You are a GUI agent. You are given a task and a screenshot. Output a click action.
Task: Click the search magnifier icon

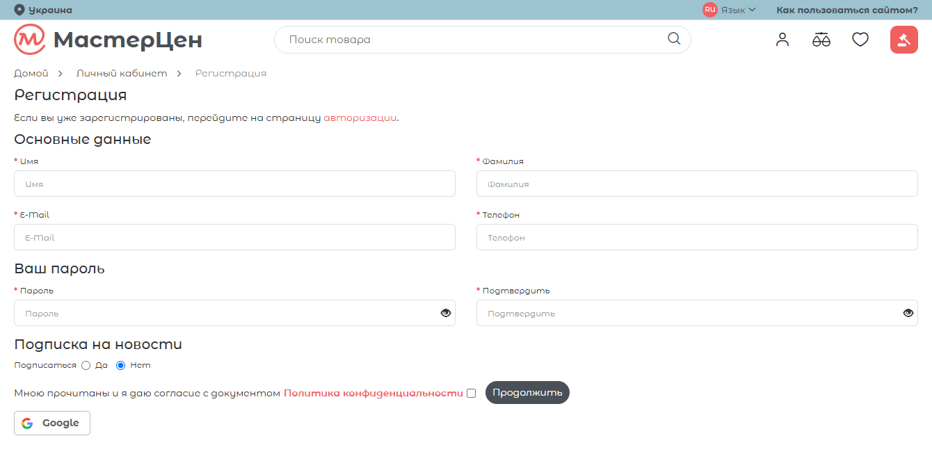click(673, 39)
